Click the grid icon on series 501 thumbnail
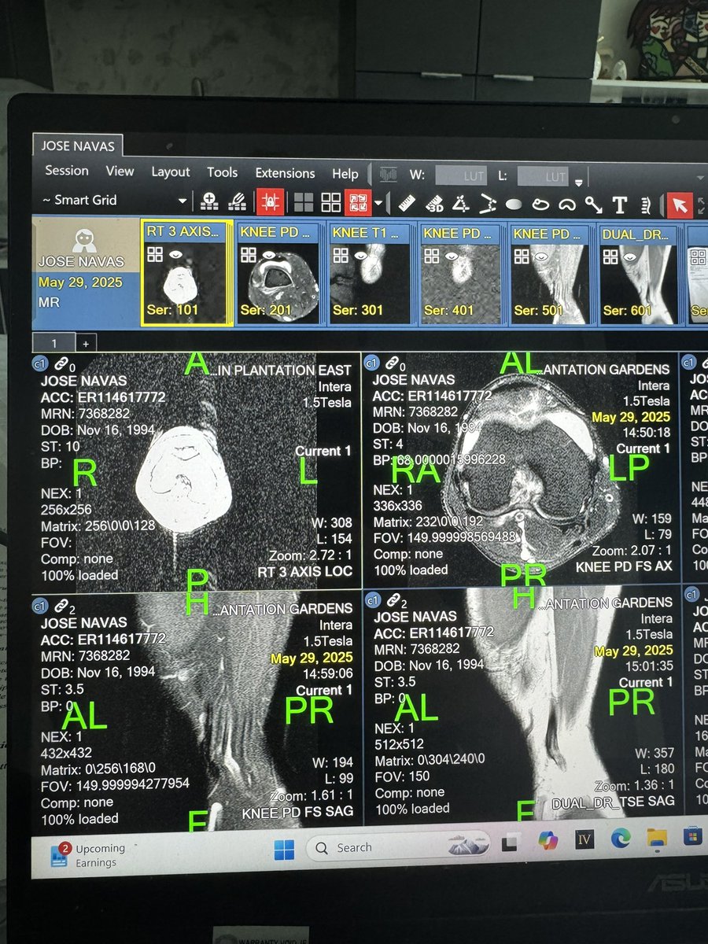This screenshot has height=944, width=708. 521,255
